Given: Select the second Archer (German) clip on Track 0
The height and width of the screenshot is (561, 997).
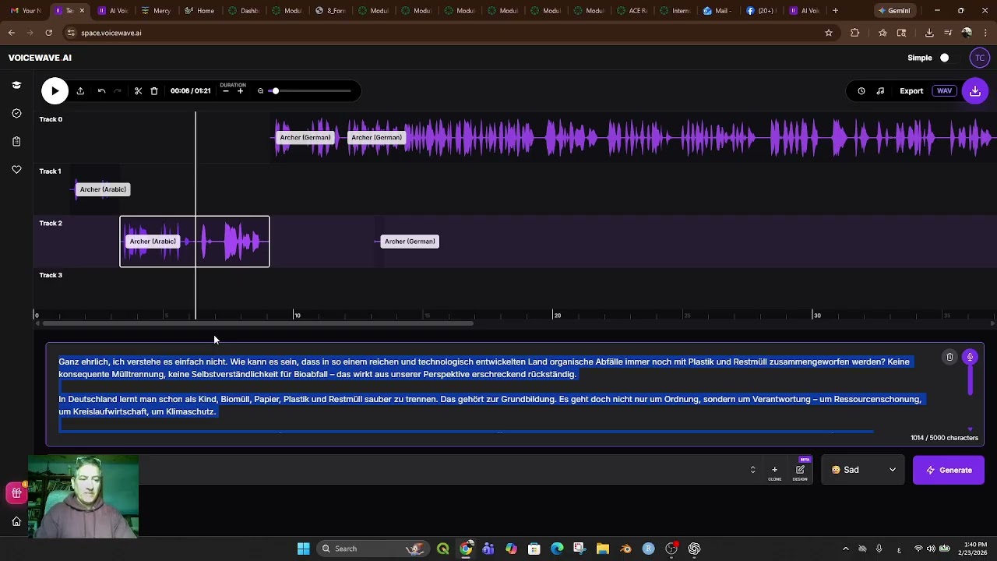Looking at the screenshot, I should tap(376, 138).
